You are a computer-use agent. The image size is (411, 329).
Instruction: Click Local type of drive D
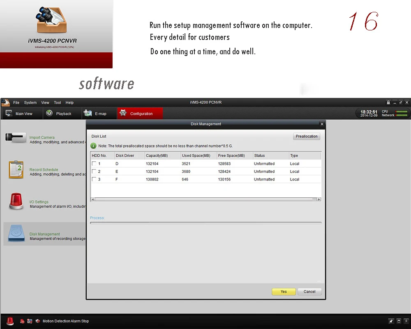[x=295, y=164]
